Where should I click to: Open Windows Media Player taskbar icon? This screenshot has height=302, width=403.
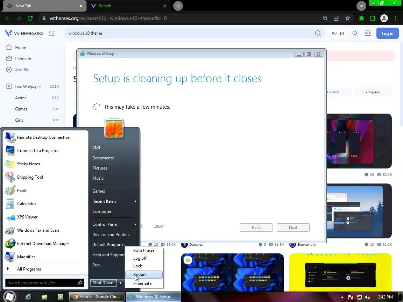pyautogui.click(x=61, y=297)
